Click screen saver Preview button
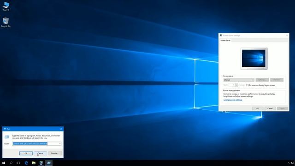The height and width of the screenshot is (166, 295). click(x=277, y=80)
